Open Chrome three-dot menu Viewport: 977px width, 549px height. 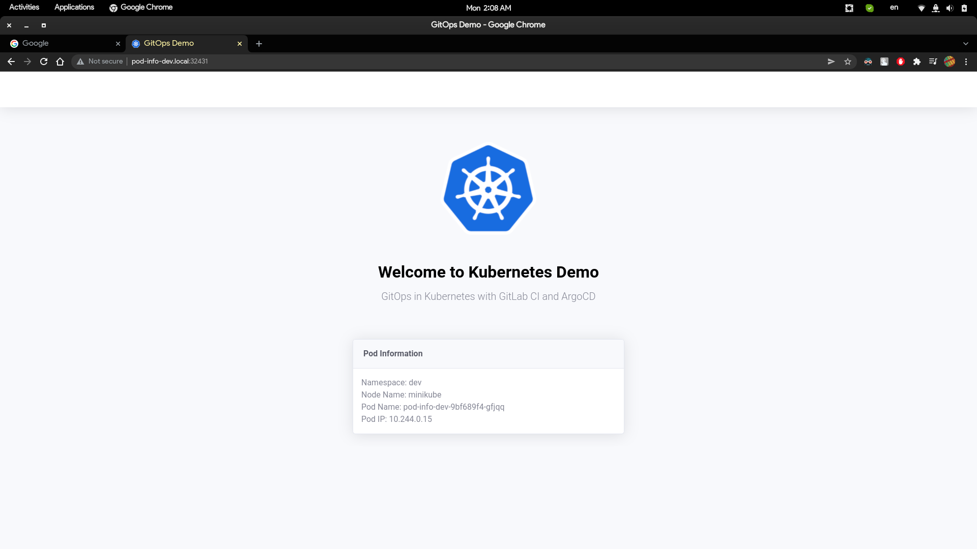[x=966, y=62]
